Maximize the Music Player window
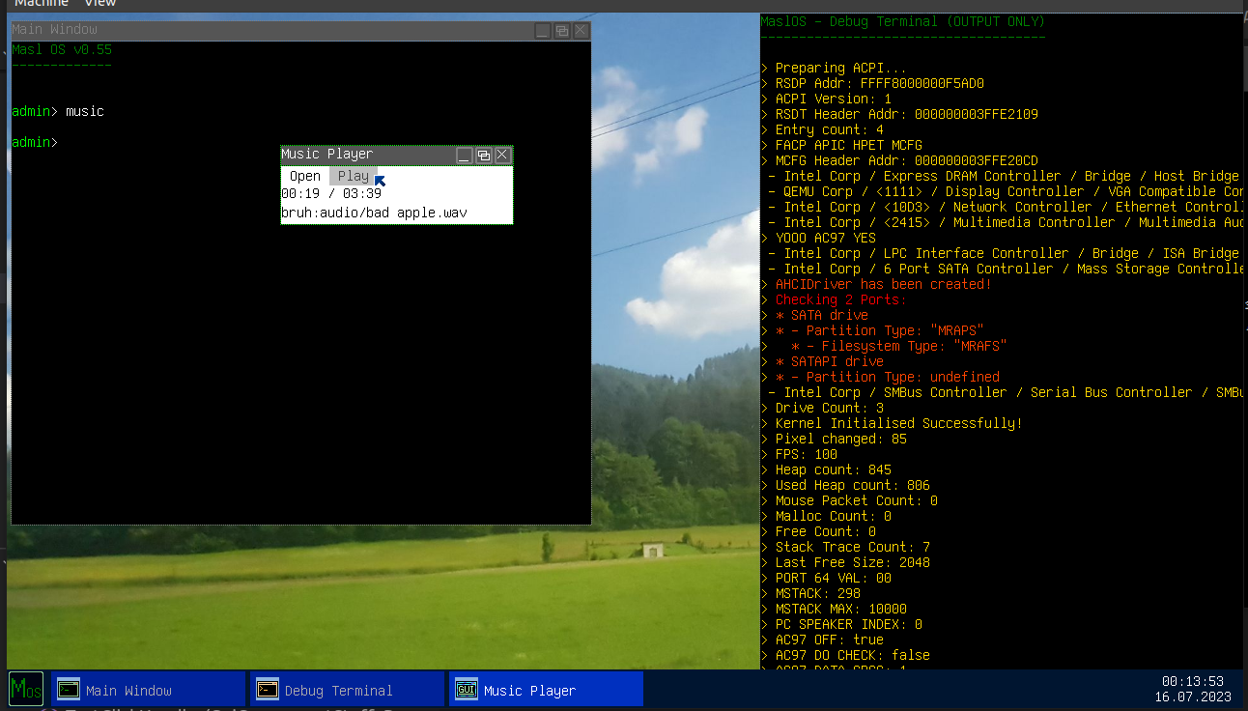Screen dimensions: 1248x711 483,155
